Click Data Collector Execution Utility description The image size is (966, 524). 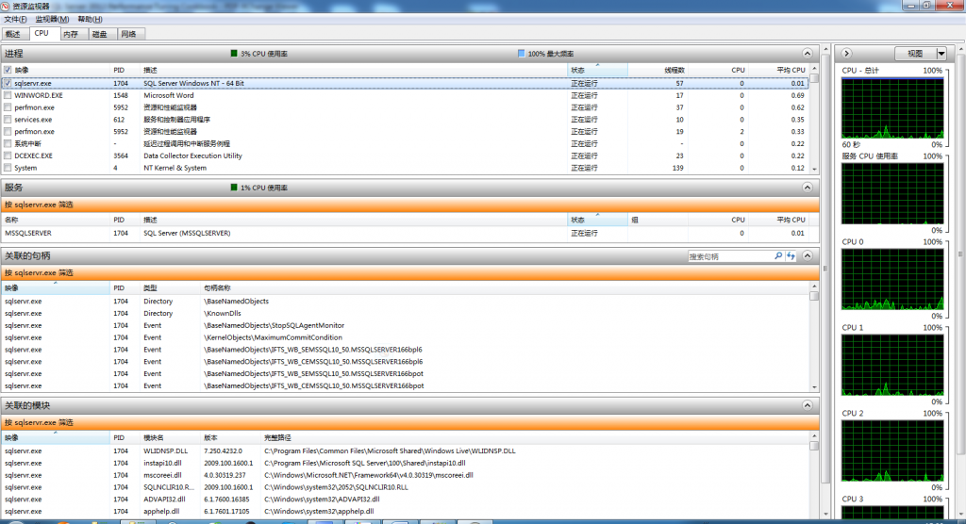192,156
